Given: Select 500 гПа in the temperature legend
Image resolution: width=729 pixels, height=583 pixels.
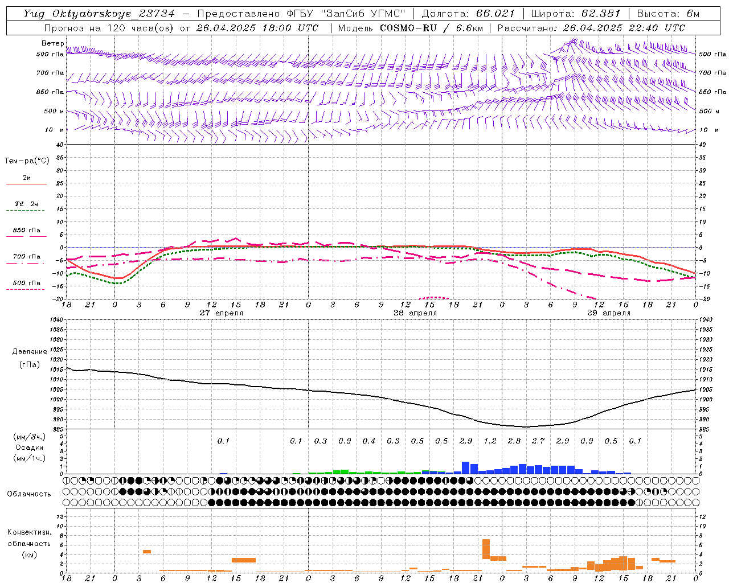Looking at the screenshot, I should coord(26,283).
